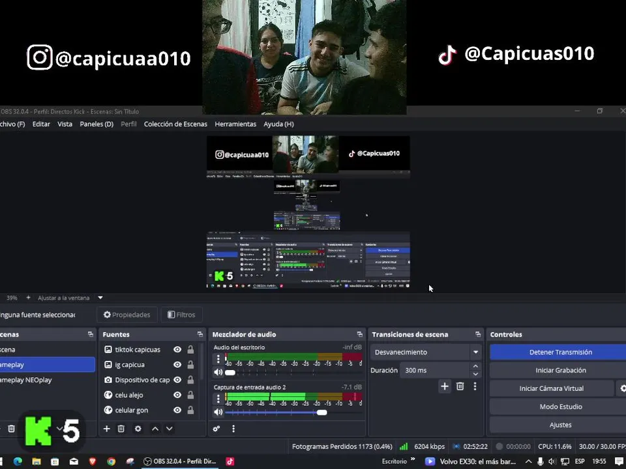
Task: Delete selected source with Fuentes trash icon
Action: pyautogui.click(x=121, y=429)
